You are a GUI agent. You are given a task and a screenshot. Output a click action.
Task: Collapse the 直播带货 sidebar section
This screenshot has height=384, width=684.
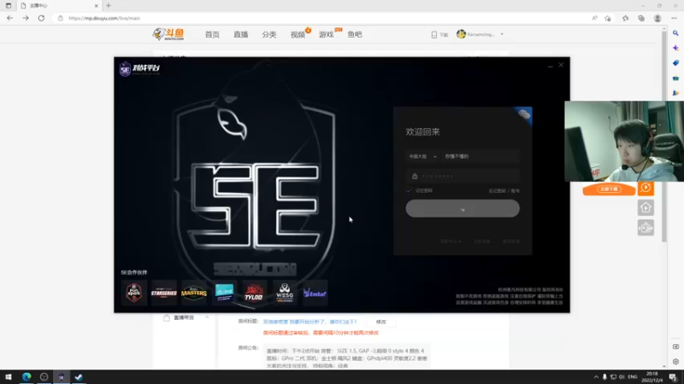(207, 317)
